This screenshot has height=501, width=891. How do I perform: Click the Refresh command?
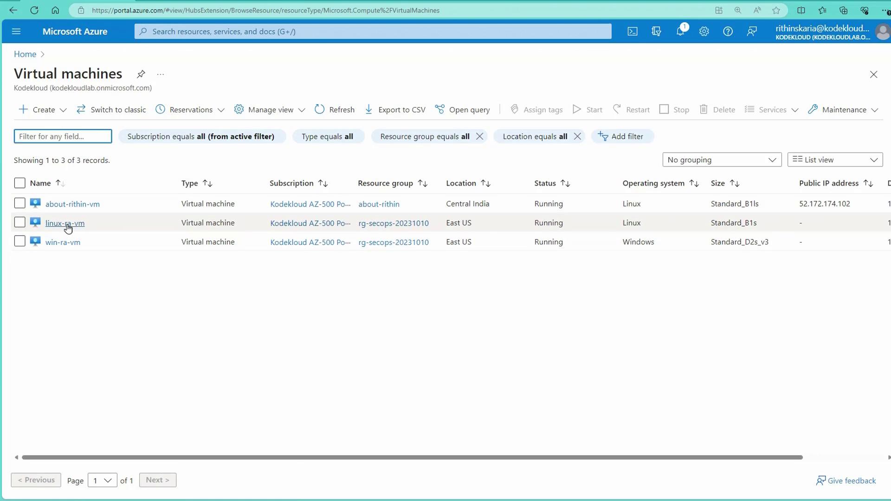[x=335, y=109]
